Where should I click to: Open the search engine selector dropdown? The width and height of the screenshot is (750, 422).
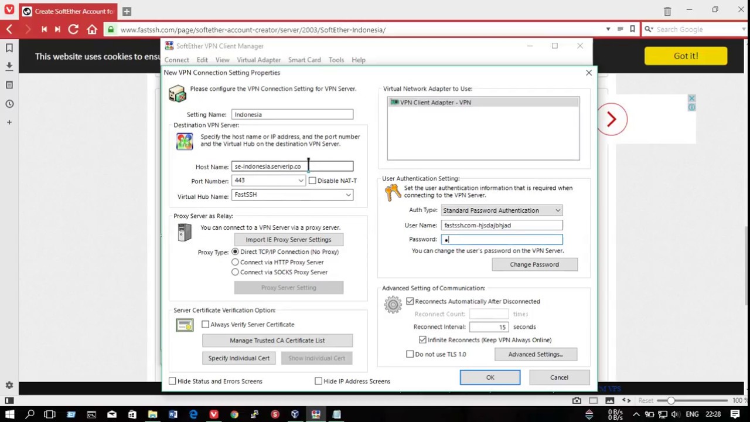coord(649,29)
